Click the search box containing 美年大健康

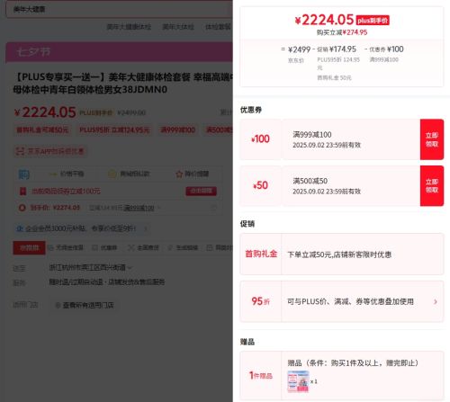pyautogui.click(x=119, y=9)
